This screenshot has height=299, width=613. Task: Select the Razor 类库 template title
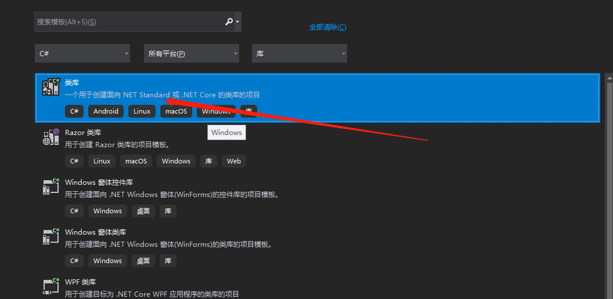click(83, 133)
